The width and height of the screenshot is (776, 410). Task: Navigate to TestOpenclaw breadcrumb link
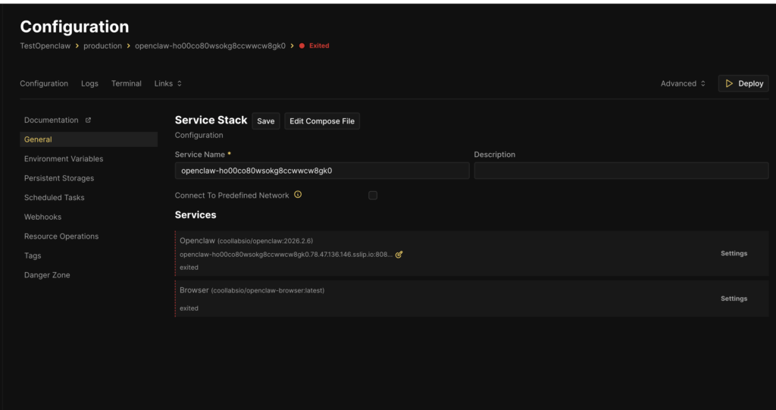46,45
